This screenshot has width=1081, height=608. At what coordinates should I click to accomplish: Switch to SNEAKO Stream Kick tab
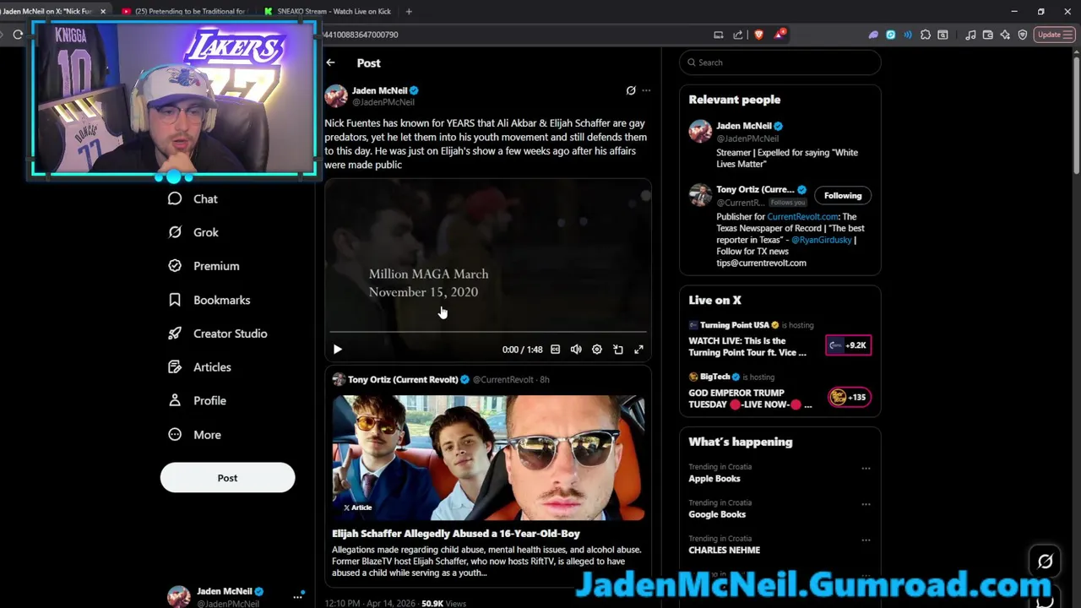pos(327,11)
